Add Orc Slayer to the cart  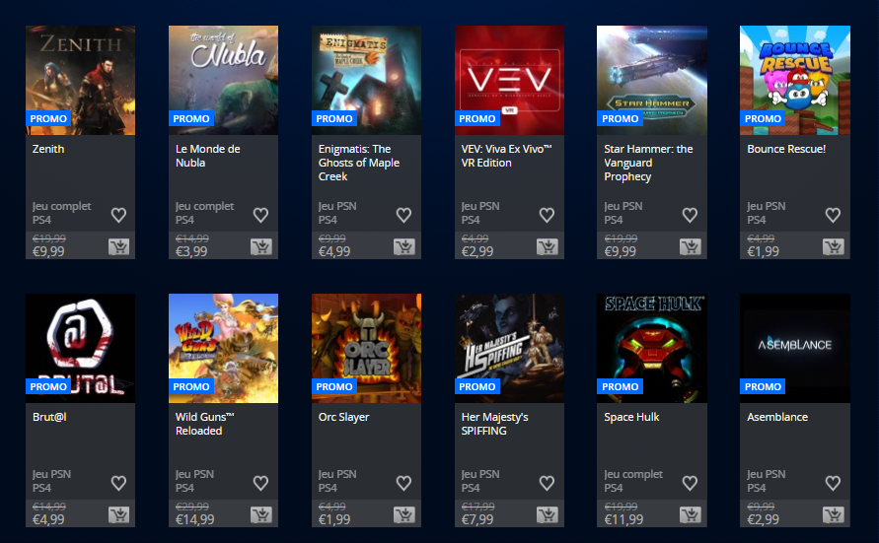(x=404, y=515)
